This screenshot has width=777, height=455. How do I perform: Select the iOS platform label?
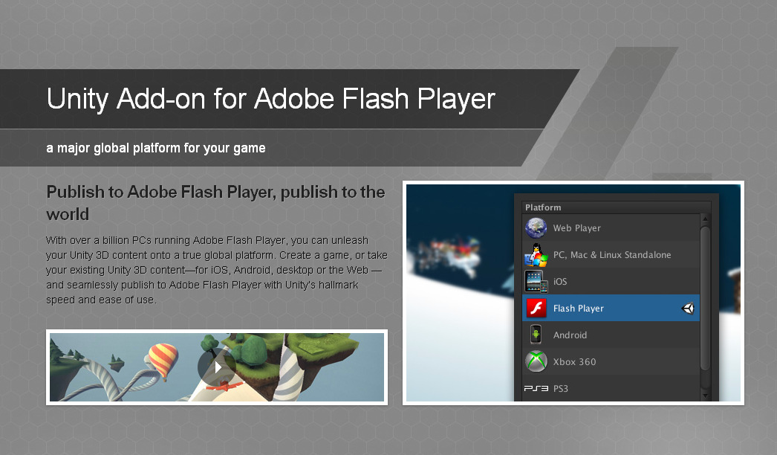[560, 282]
